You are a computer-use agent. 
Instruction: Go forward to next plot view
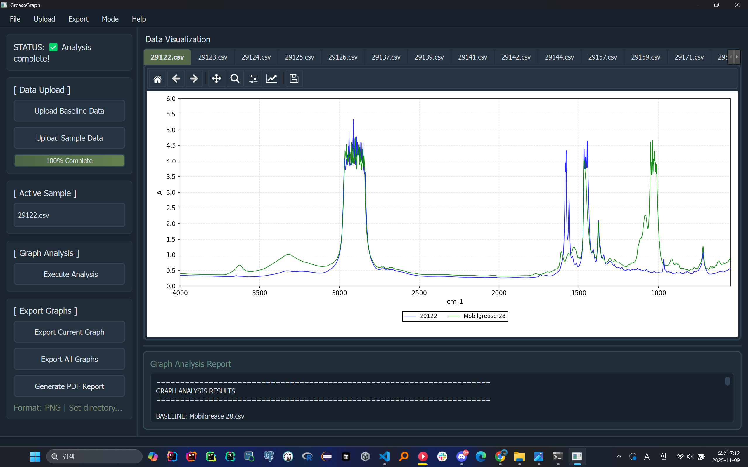pyautogui.click(x=194, y=79)
